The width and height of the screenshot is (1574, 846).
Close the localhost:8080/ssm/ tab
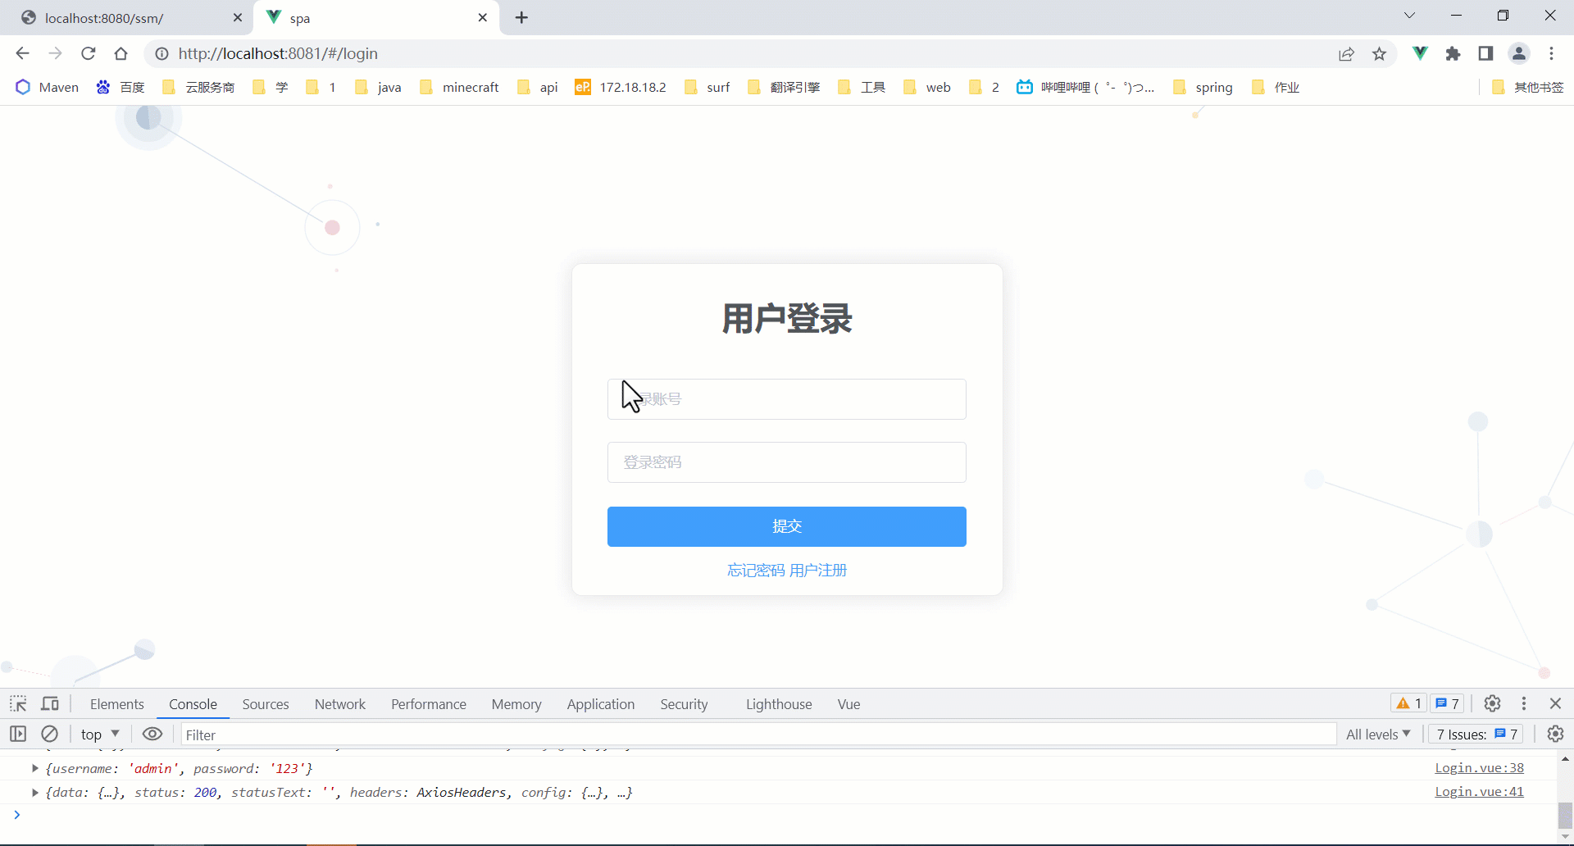coord(238,17)
